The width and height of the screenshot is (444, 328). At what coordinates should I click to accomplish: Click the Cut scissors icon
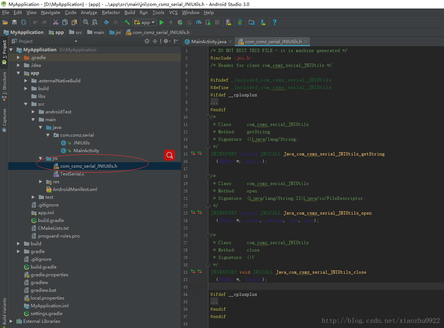(56, 22)
